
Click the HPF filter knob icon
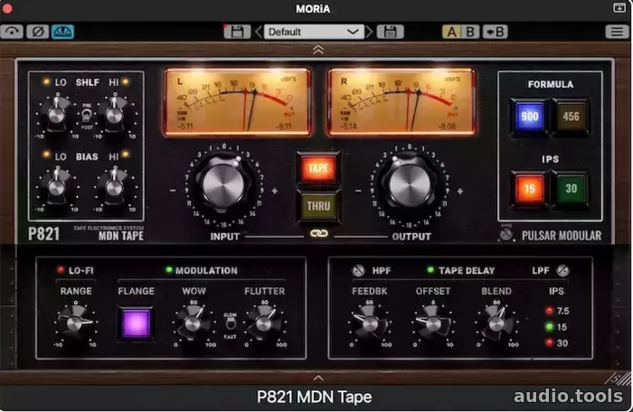[358, 270]
